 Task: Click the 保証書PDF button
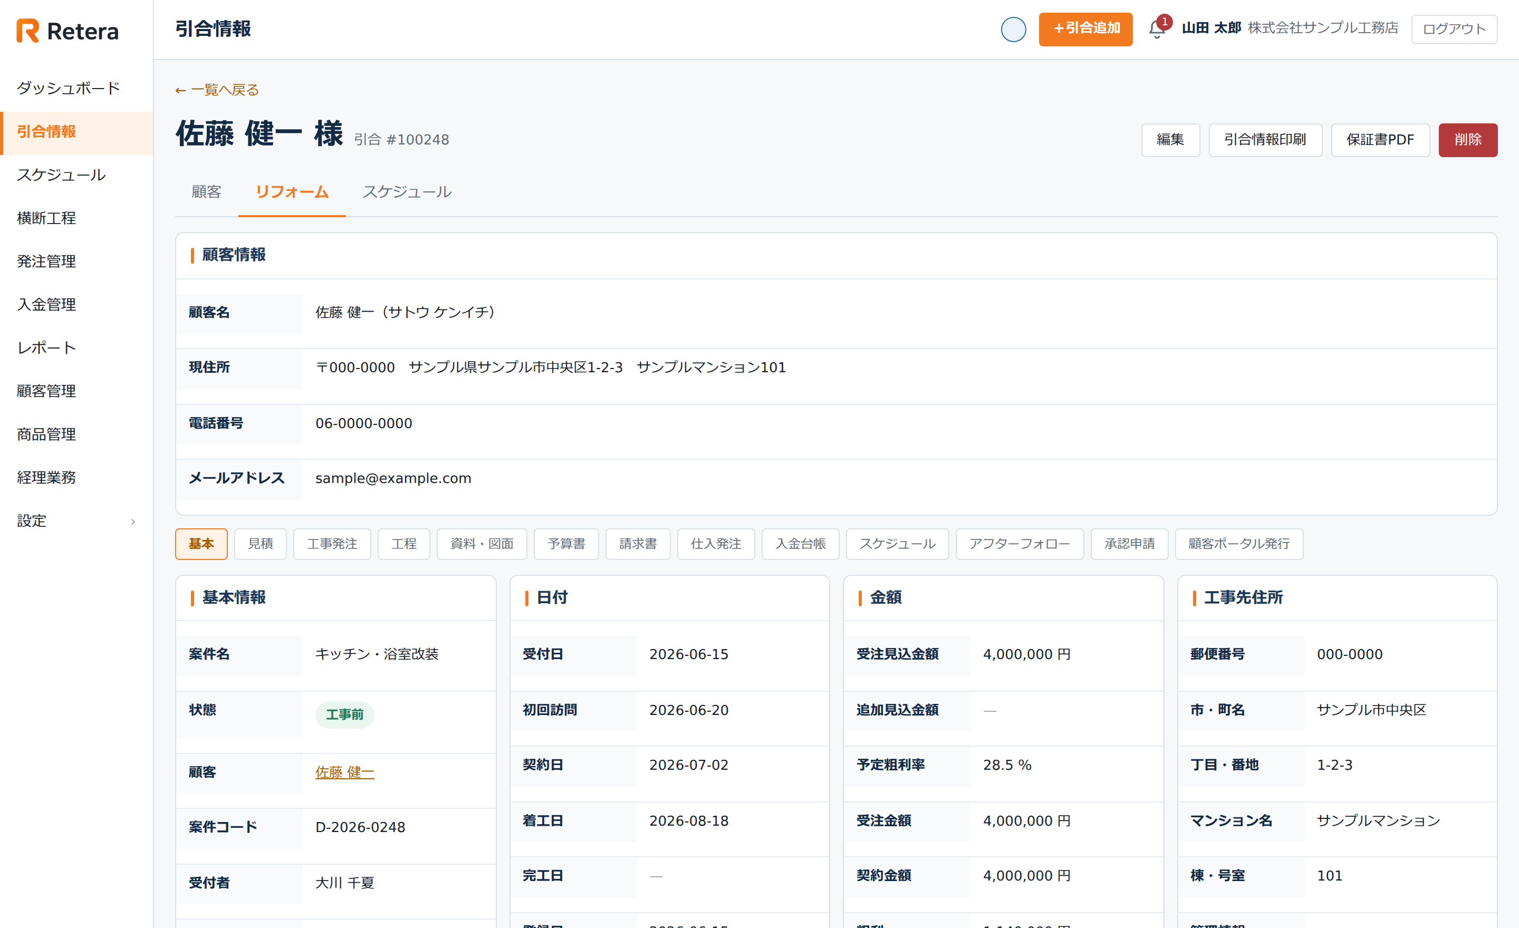(x=1380, y=140)
